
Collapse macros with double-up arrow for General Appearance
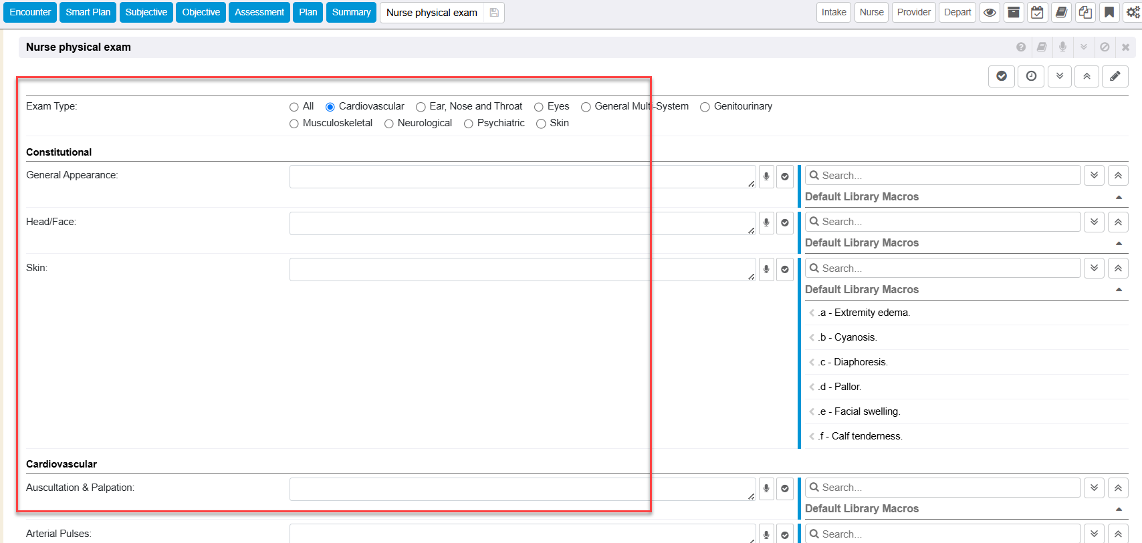[1118, 176]
